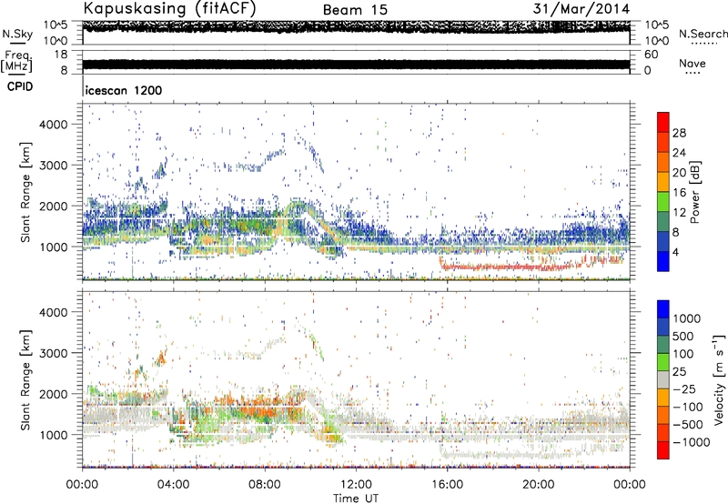This screenshot has height=504, width=728.
Task: Click the black frequency band panel
Action: click(356, 65)
